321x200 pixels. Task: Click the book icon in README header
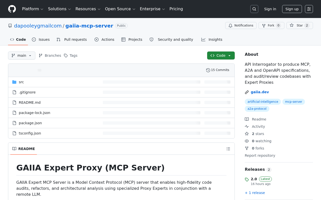coord(14,149)
